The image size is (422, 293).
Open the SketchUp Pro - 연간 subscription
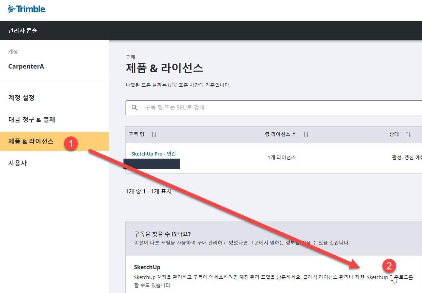pos(154,154)
